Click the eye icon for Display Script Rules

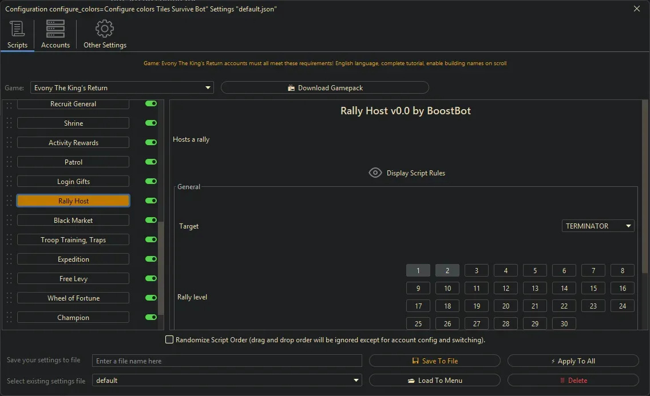(375, 173)
